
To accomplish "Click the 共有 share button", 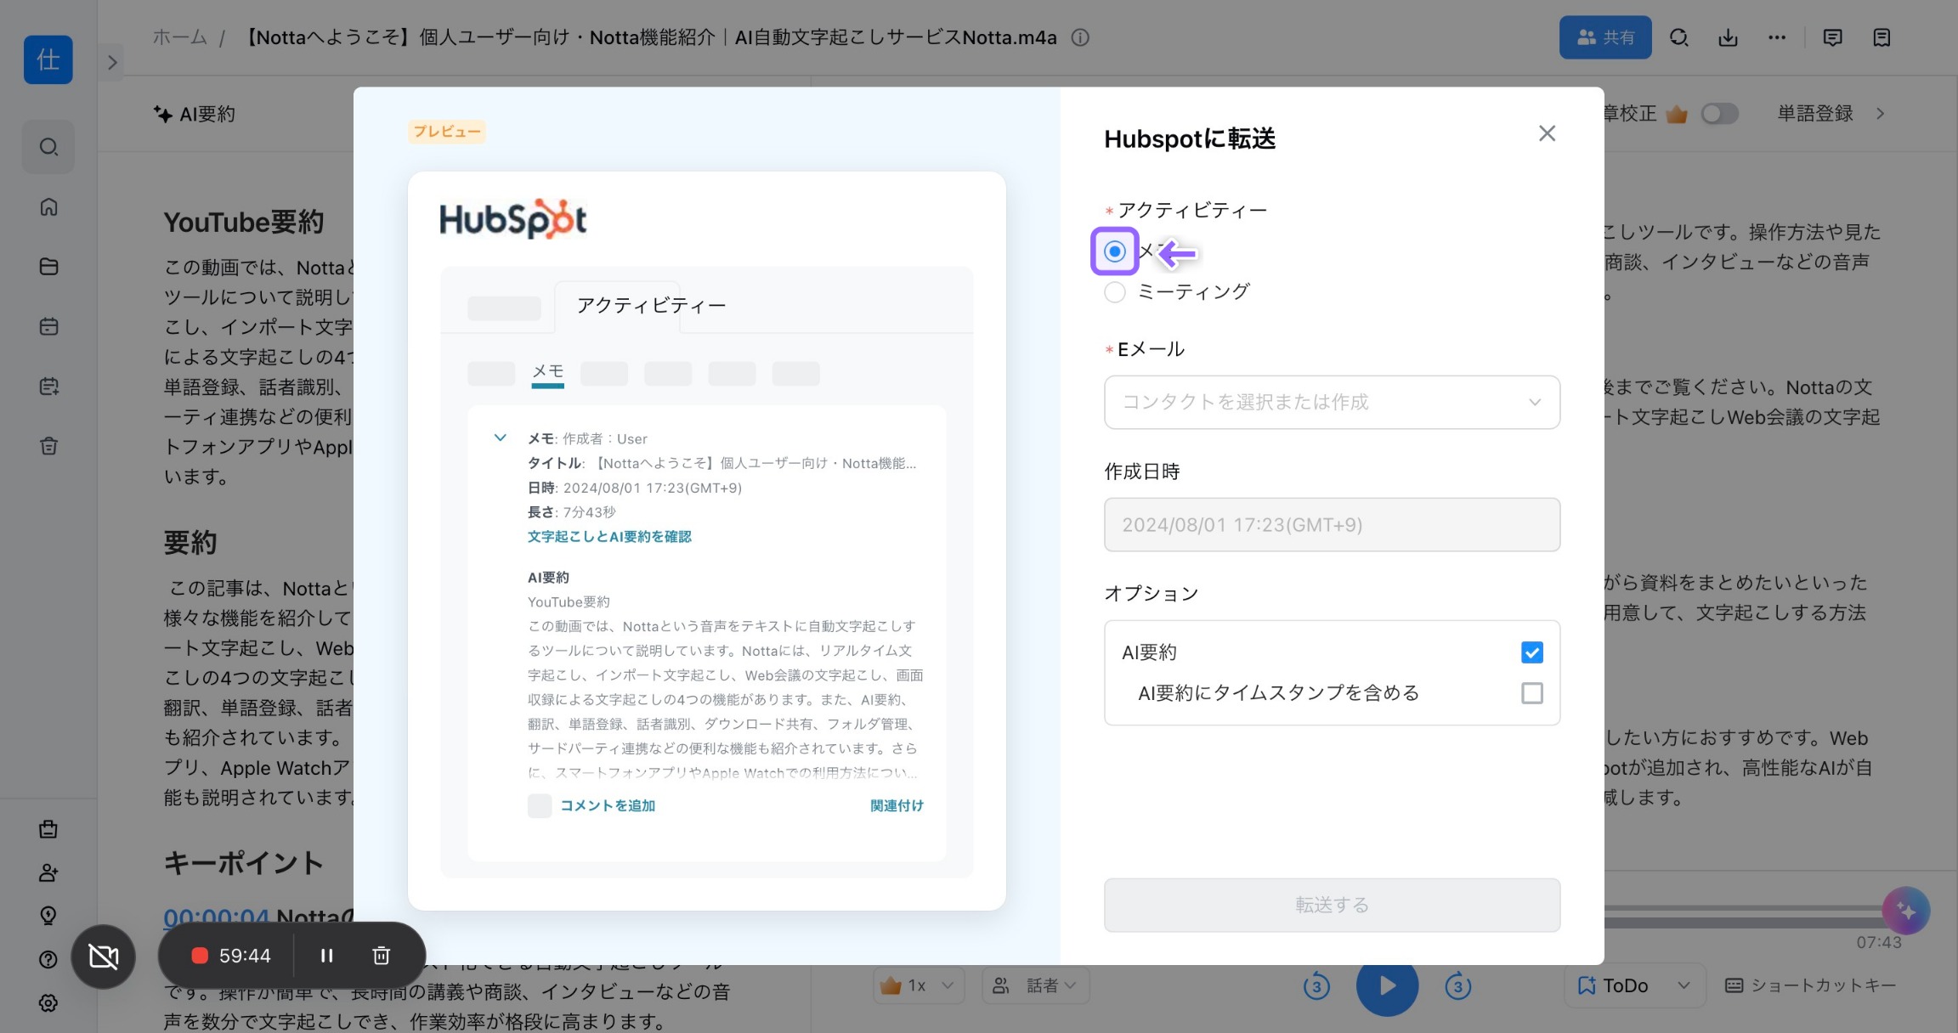I will pos(1605,37).
